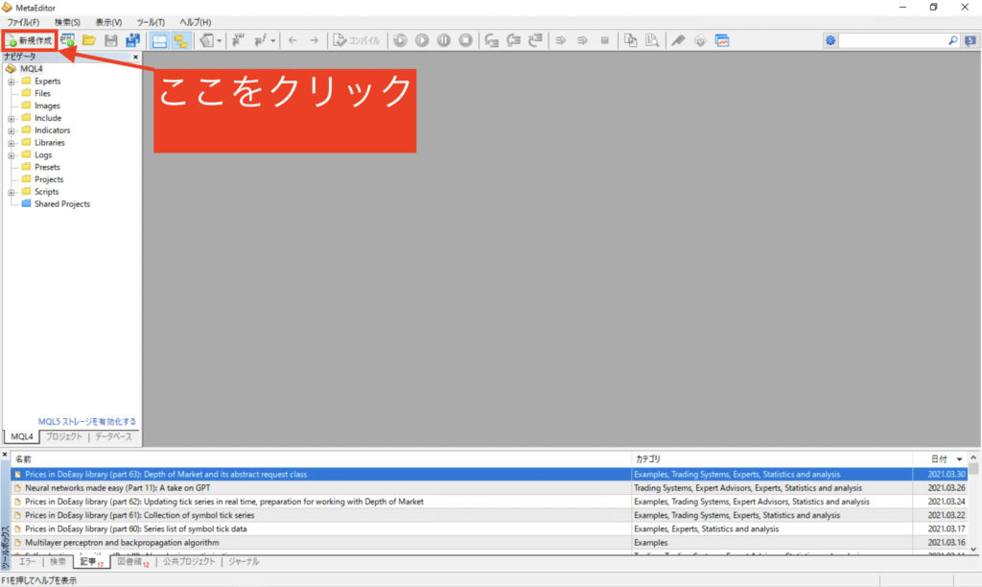
Task: Select the Presets folder
Action: (x=47, y=167)
